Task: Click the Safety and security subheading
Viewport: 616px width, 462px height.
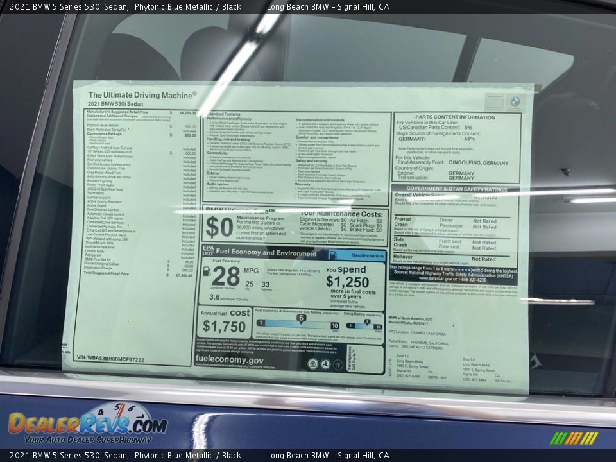Action: pos(312,160)
